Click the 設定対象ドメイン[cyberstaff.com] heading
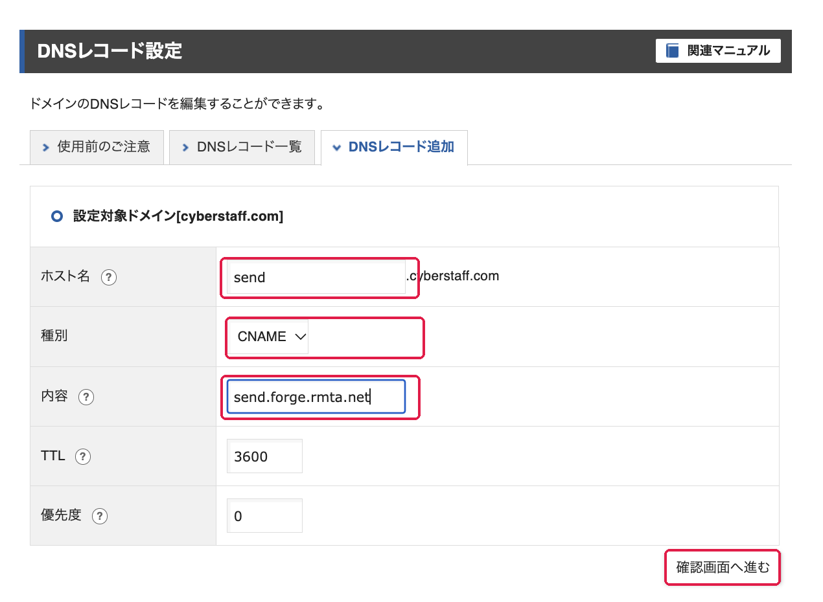 (x=178, y=216)
